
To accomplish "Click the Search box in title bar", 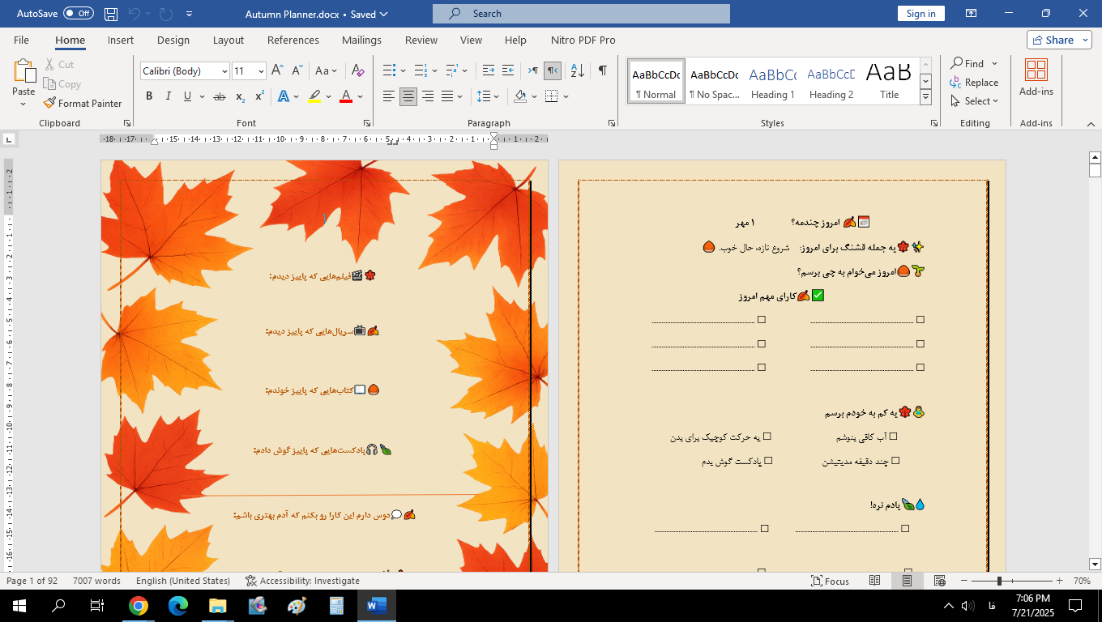I will coord(581,14).
